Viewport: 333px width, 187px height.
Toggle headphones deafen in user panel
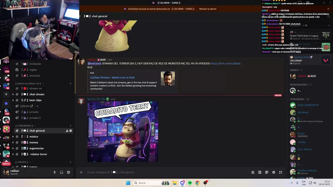62,172
